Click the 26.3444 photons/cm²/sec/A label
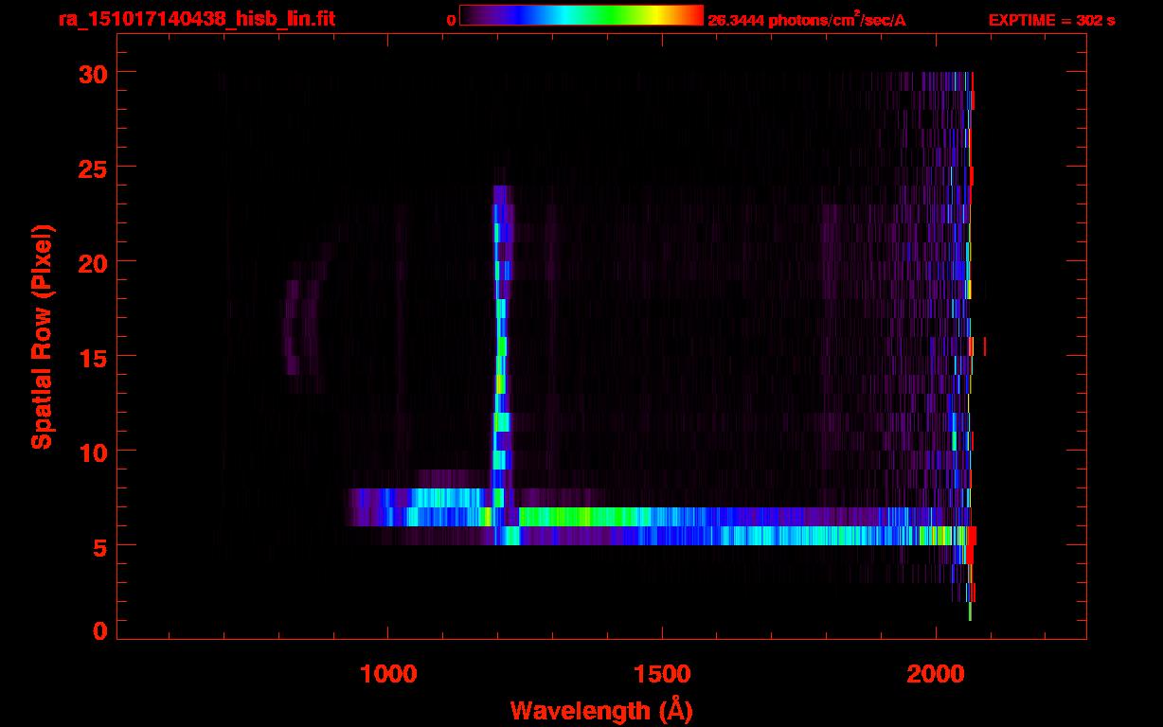The height and width of the screenshot is (727, 1163). pos(807,21)
